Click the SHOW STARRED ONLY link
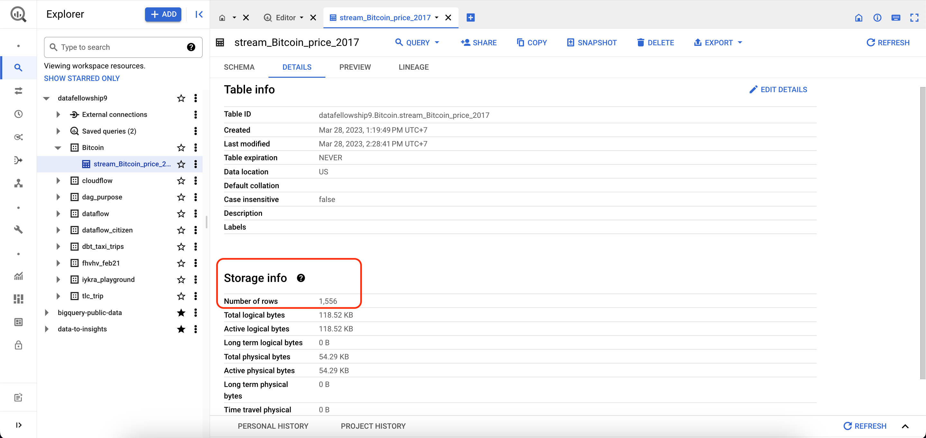Screen dimensions: 926x438 click(x=82, y=78)
